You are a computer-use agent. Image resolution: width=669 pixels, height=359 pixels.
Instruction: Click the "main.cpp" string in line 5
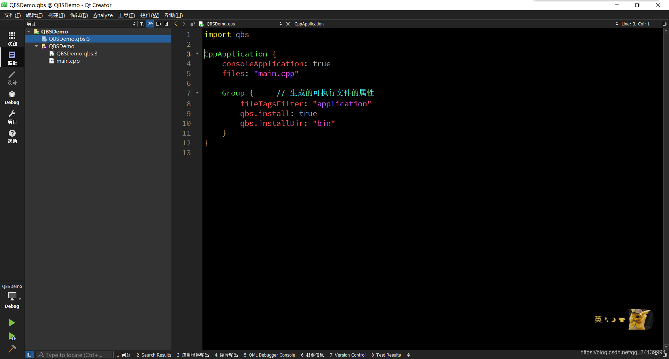tap(276, 74)
